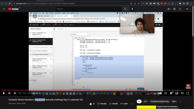This screenshot has height=109, width=194.
Task: Open the Chrome extensions puzzle icon
Action: coord(180,4)
